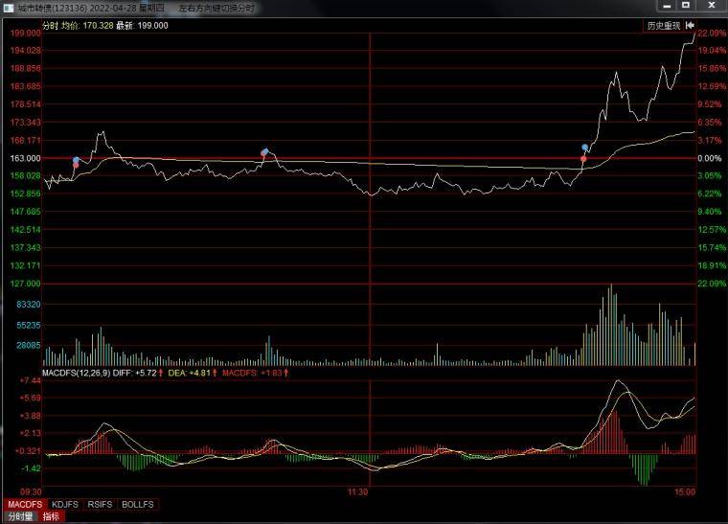Image resolution: width=728 pixels, height=524 pixels.
Task: Click the 152.856 price axis label
Action: 25,194
